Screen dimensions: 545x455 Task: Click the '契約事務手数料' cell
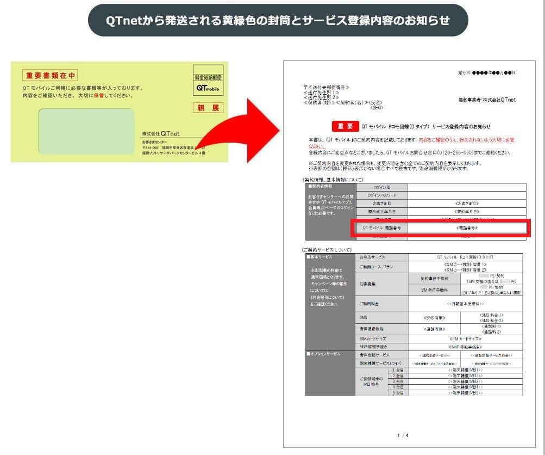[x=434, y=279]
